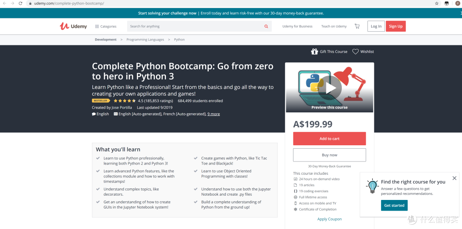This screenshot has width=462, height=229.
Task: Open the shopping cart icon
Action: (357, 26)
